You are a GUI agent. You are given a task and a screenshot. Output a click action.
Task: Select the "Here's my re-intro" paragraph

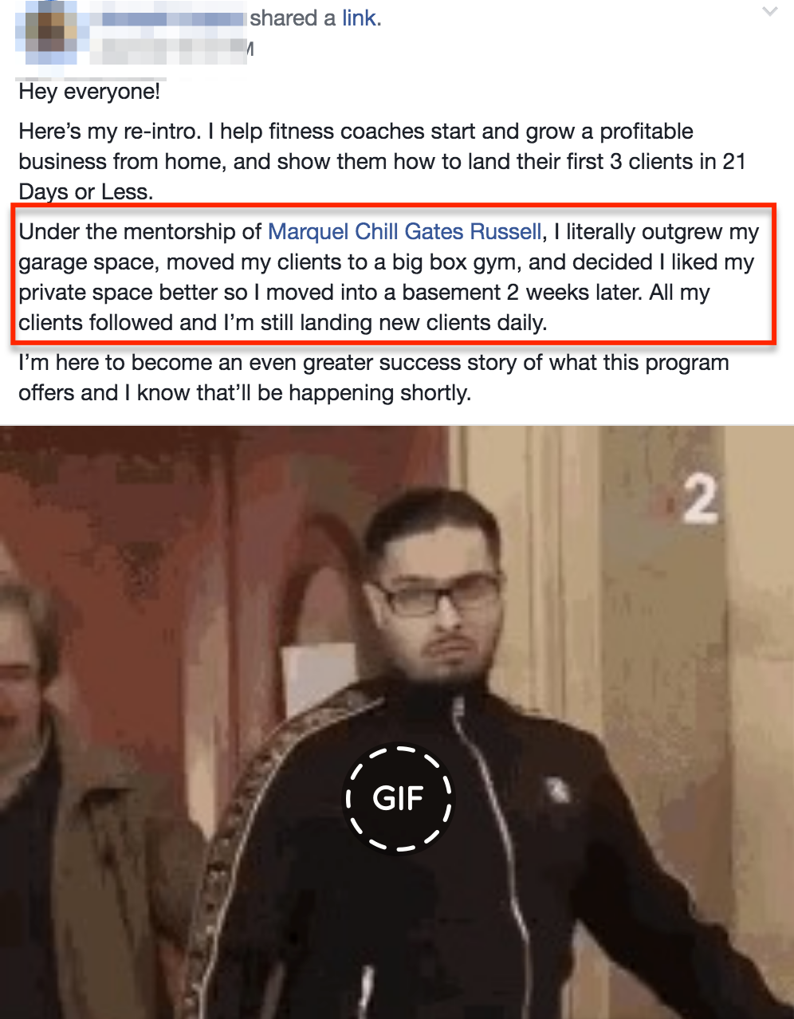tap(382, 161)
